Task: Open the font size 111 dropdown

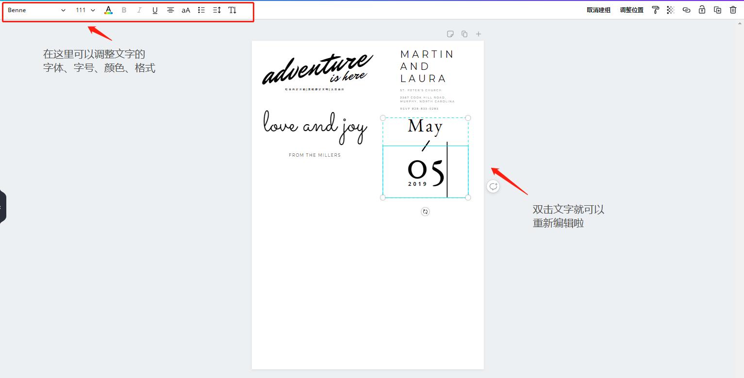Action: pos(84,10)
